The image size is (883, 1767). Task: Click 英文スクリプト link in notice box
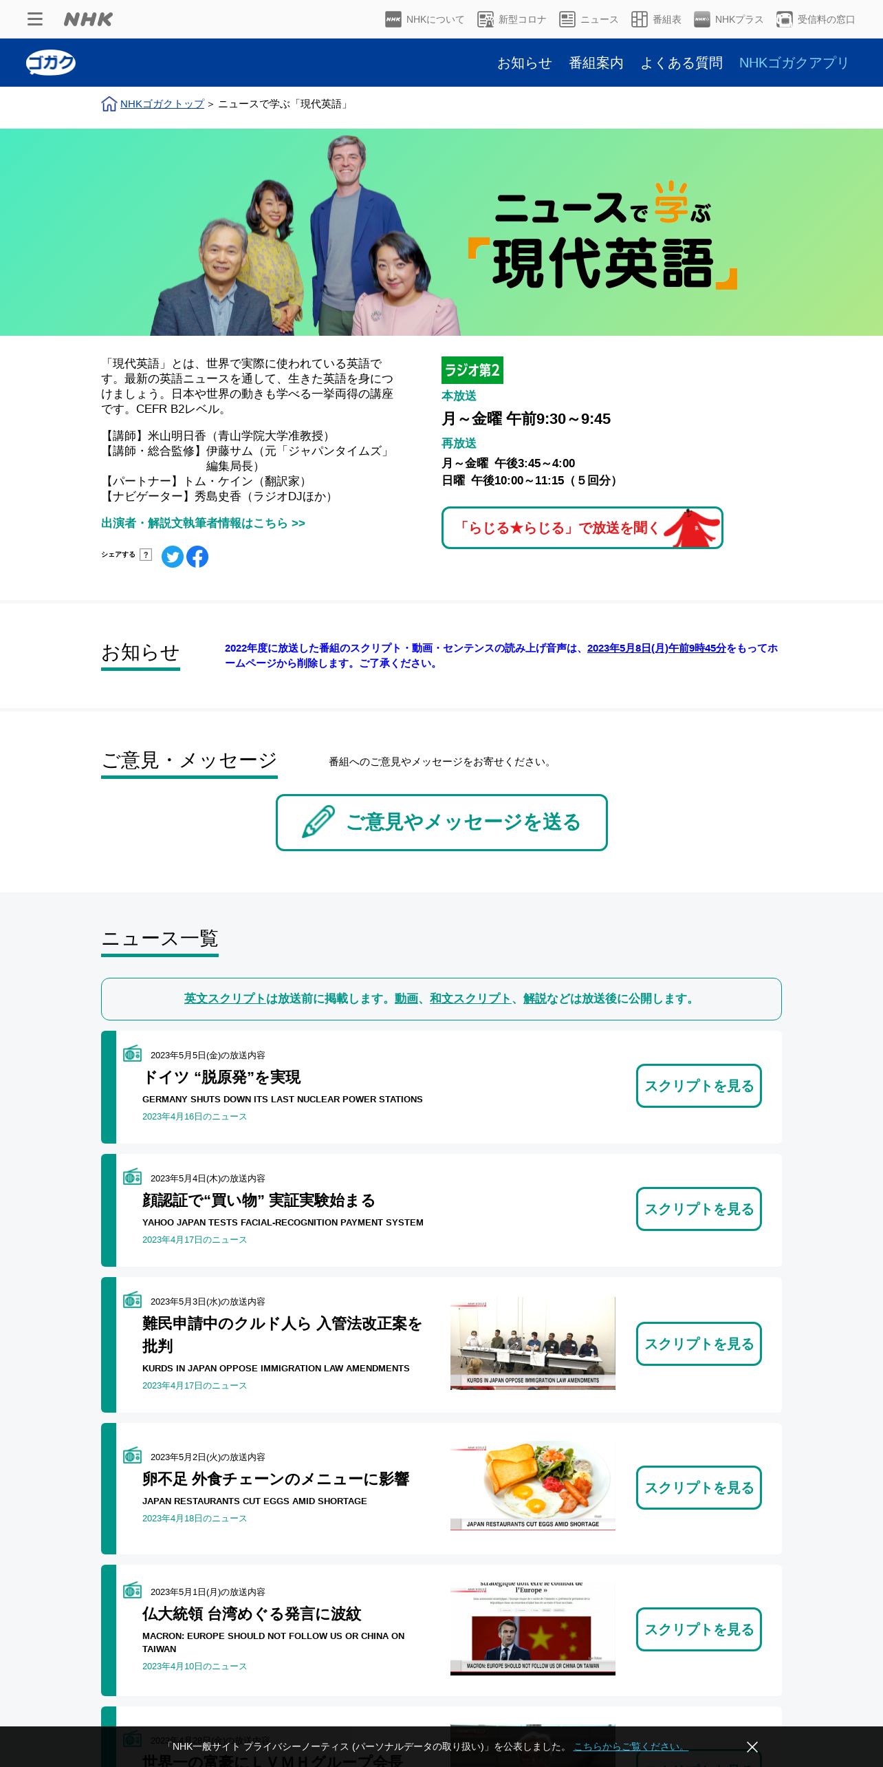[x=225, y=998]
